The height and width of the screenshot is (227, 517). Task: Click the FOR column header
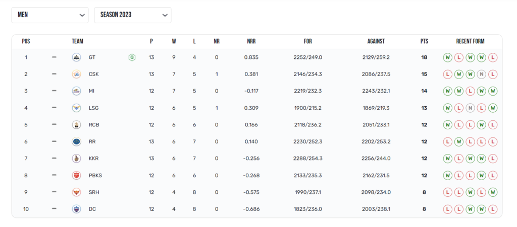click(x=307, y=41)
